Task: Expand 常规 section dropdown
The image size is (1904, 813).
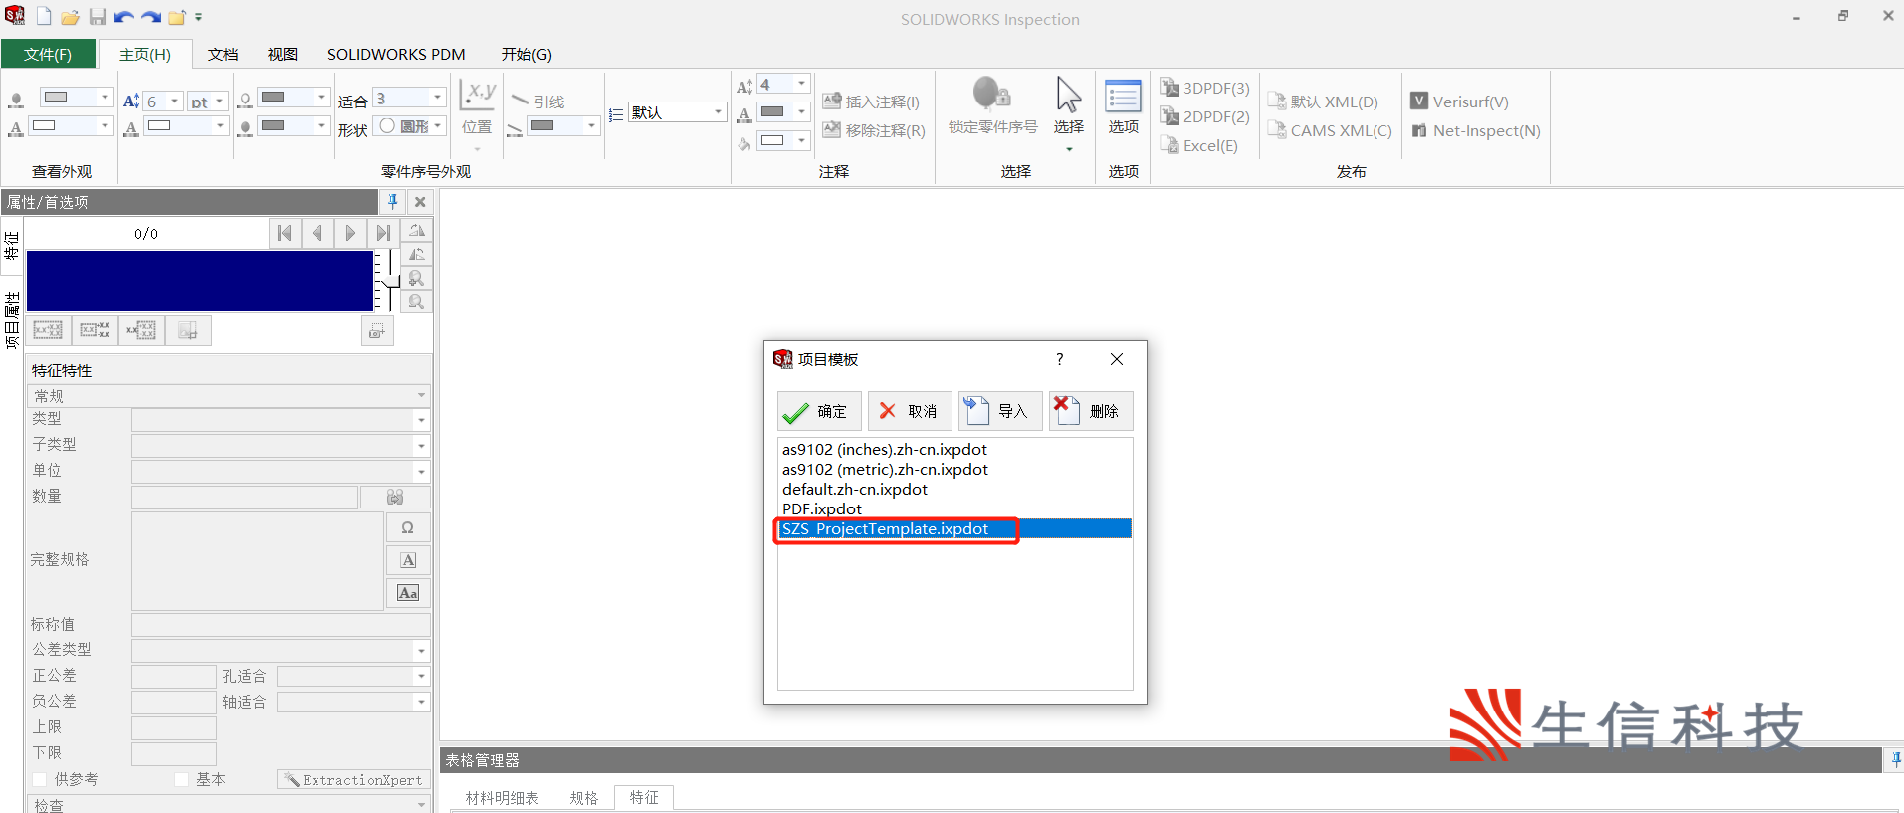Action: (228, 395)
